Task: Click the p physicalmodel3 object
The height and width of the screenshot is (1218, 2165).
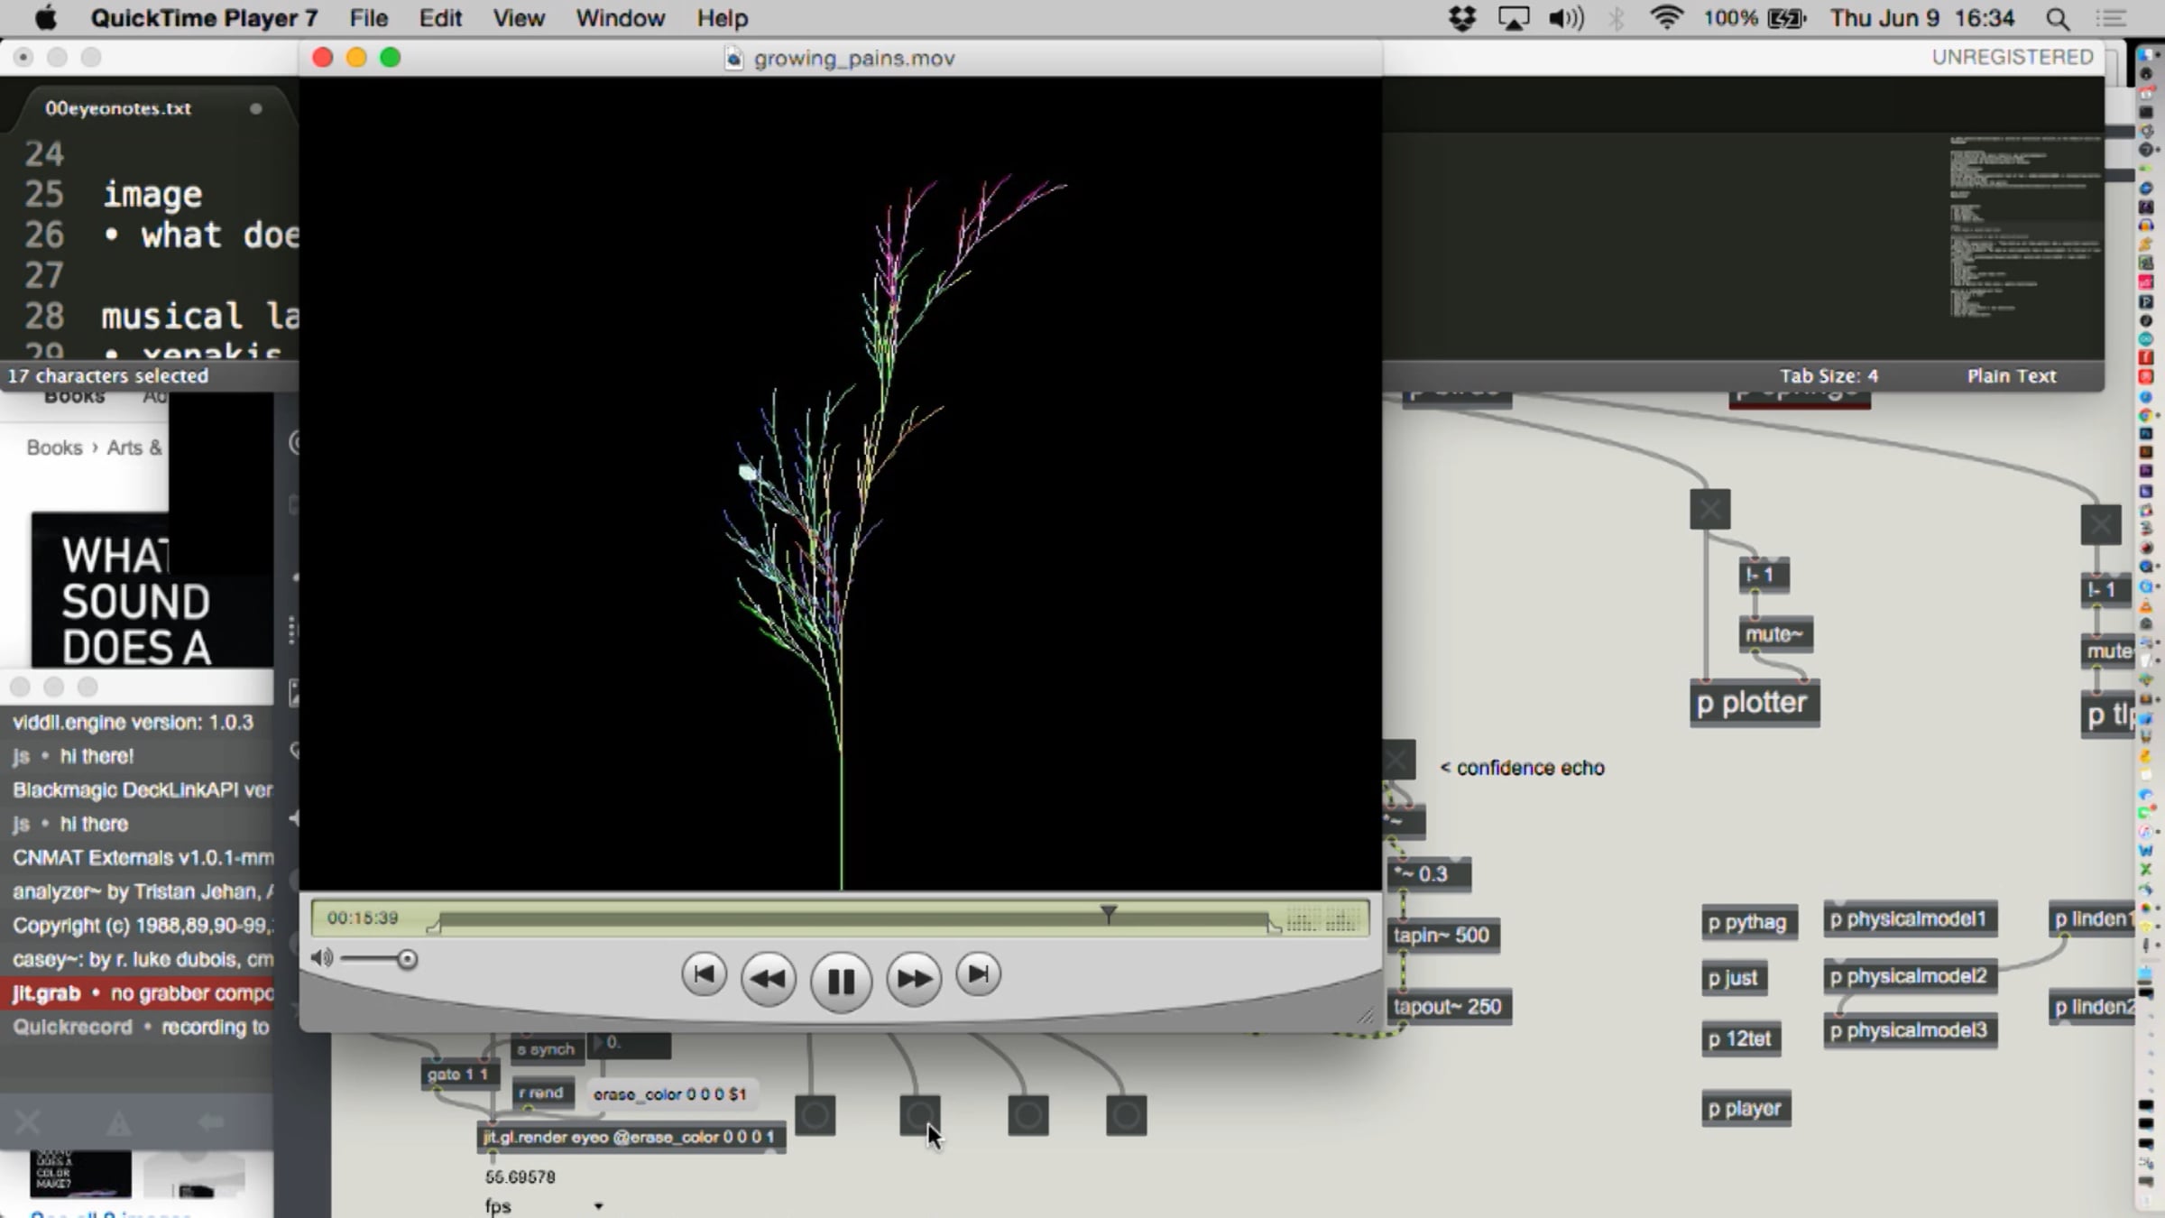Action: [x=1910, y=1031]
